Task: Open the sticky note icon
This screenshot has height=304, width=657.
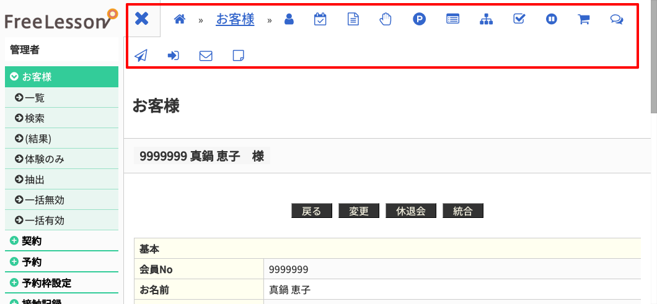Action: click(238, 56)
